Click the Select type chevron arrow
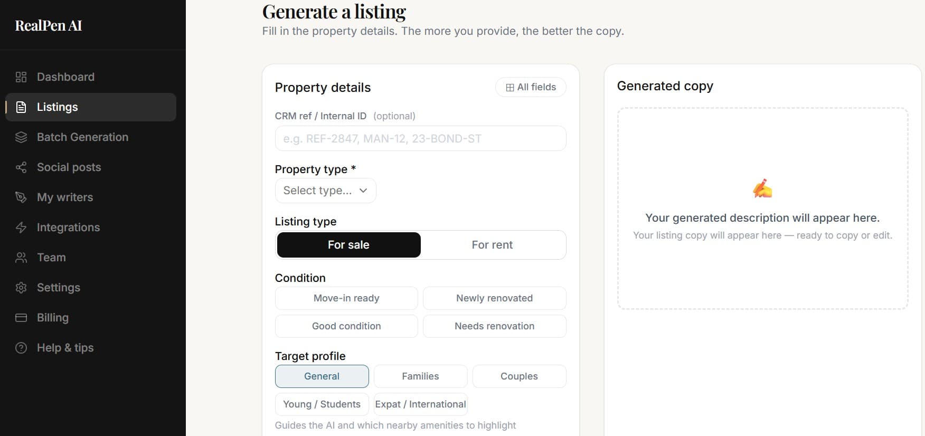This screenshot has height=436, width=925. tap(363, 191)
